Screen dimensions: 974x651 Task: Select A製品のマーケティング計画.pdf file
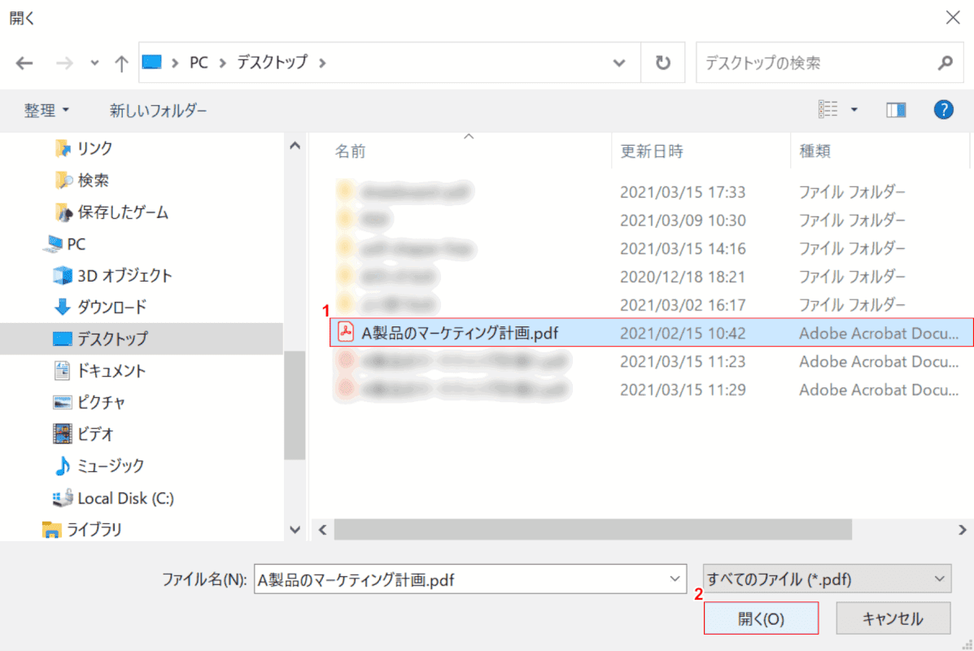[652, 333]
